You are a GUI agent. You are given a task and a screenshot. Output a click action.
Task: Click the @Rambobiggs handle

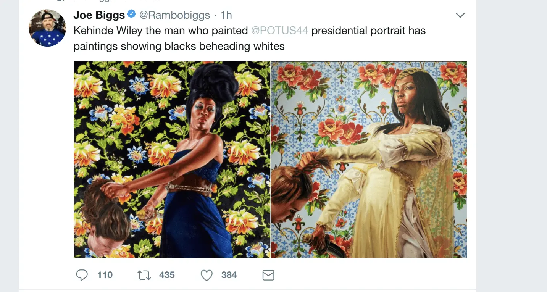tap(174, 15)
